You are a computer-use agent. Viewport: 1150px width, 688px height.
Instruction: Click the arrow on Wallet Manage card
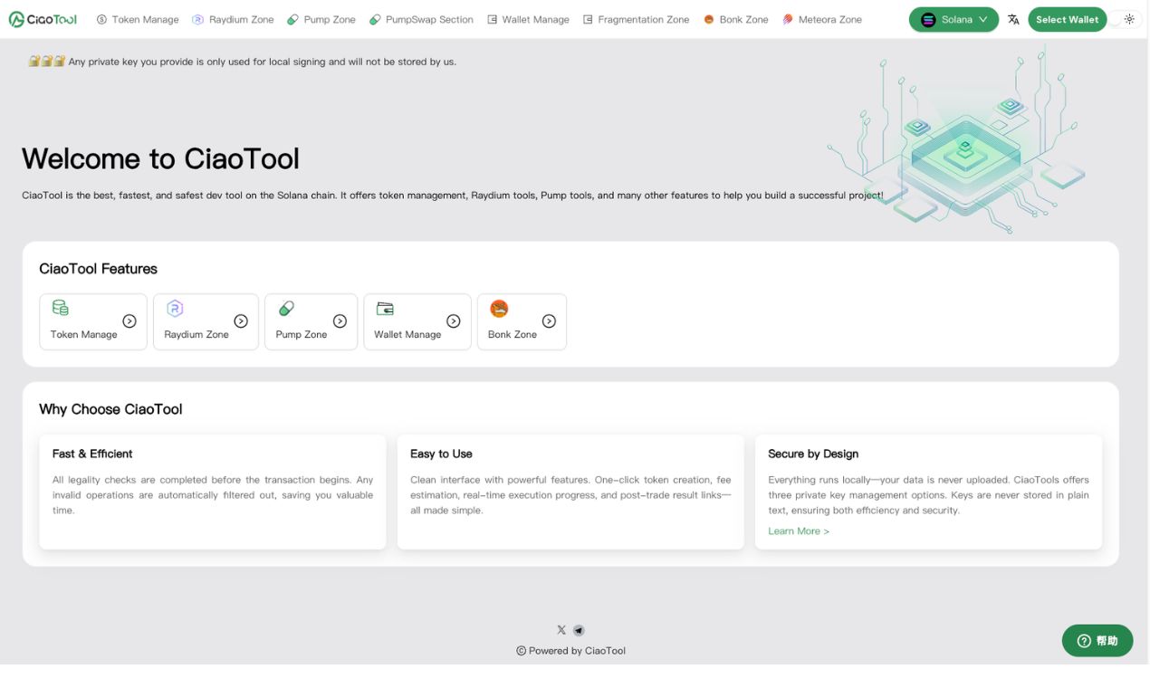[454, 320]
